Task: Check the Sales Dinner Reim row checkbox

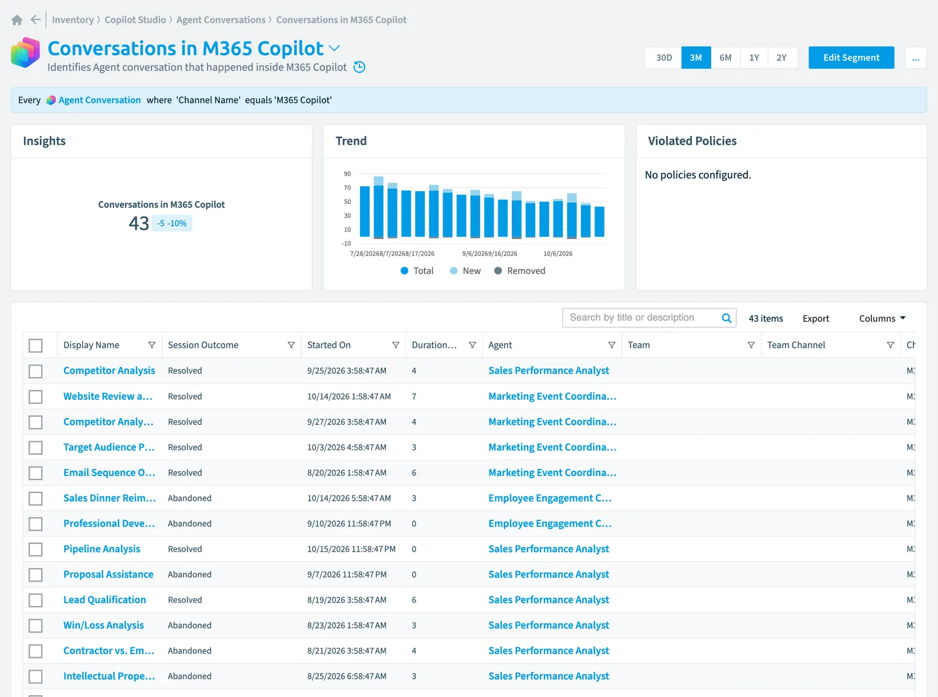Action: 36,499
